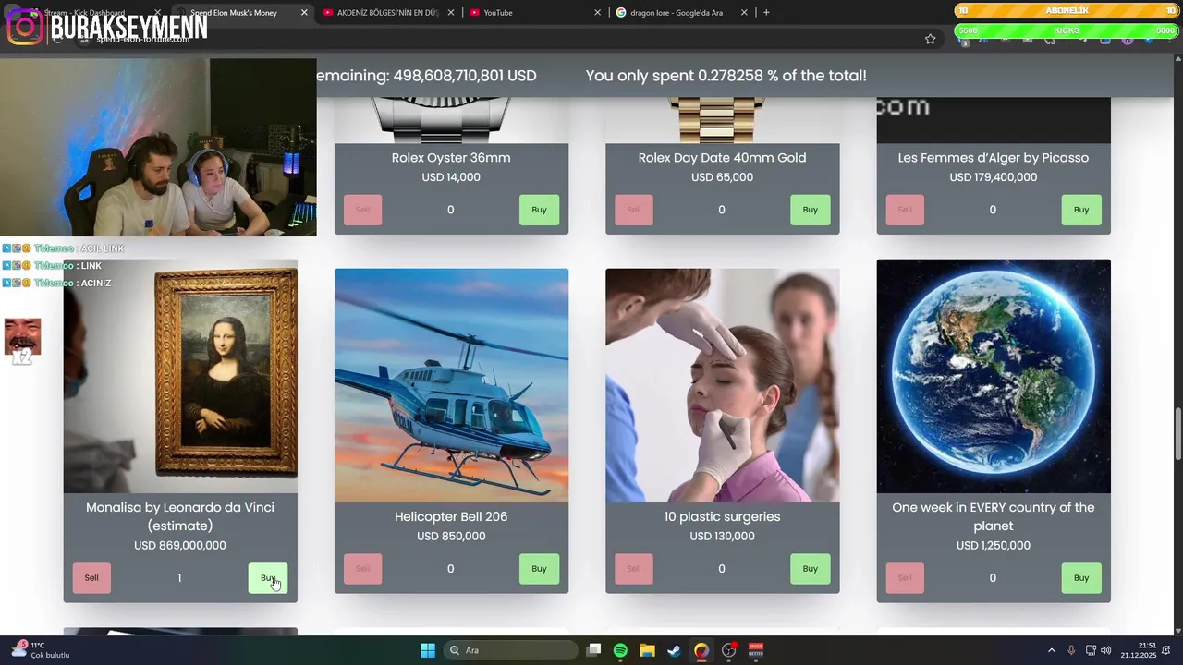The width and height of the screenshot is (1183, 665).
Task: Sell Les Femmes d'Alger by Picasso
Action: (905, 210)
